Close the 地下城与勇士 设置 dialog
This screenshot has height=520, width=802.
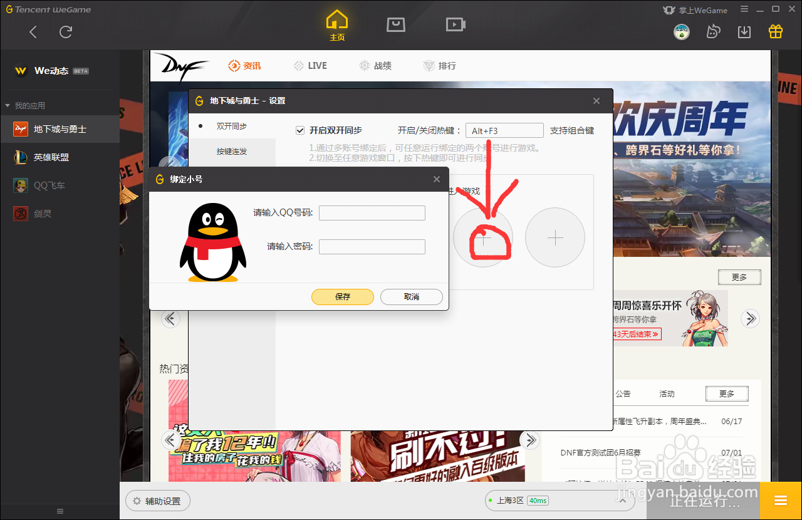[x=596, y=101]
